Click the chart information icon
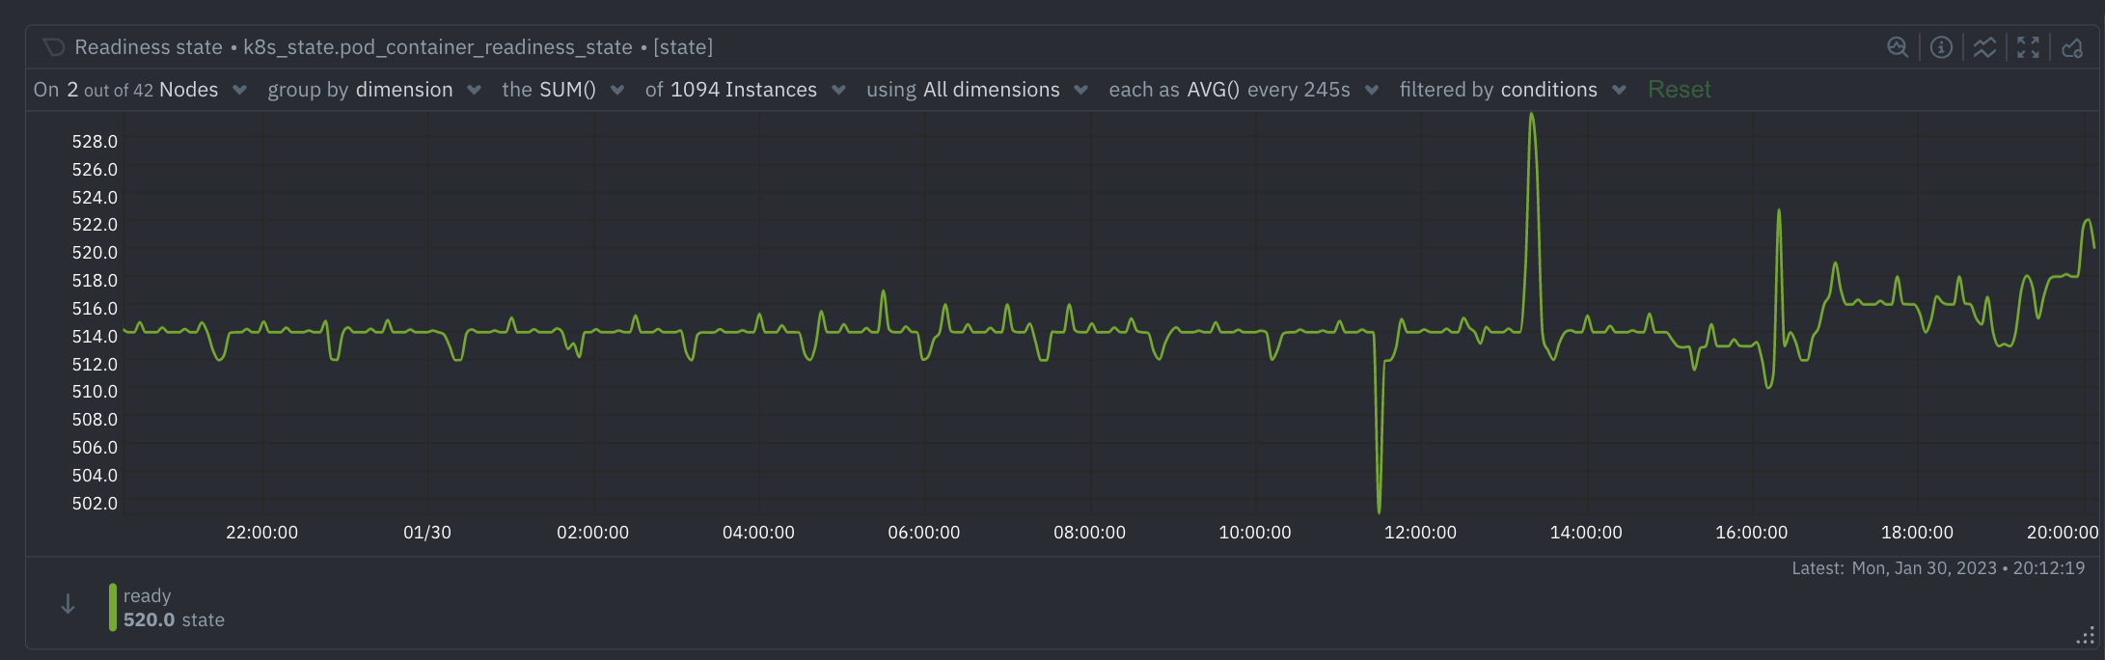 tap(1941, 47)
